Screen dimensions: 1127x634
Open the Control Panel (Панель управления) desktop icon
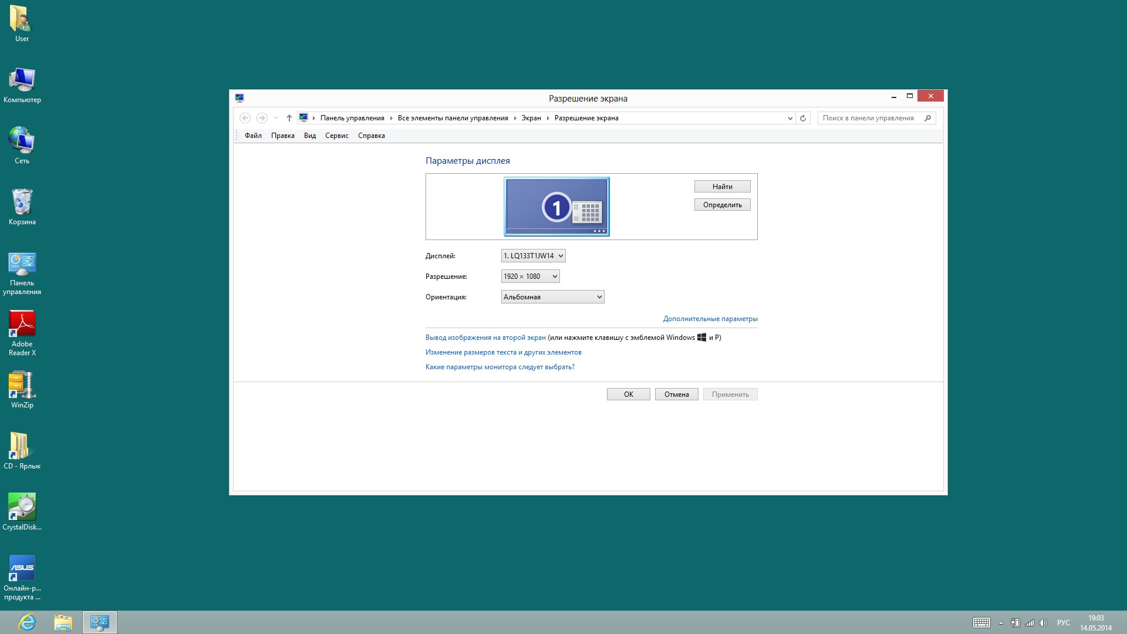click(x=22, y=264)
